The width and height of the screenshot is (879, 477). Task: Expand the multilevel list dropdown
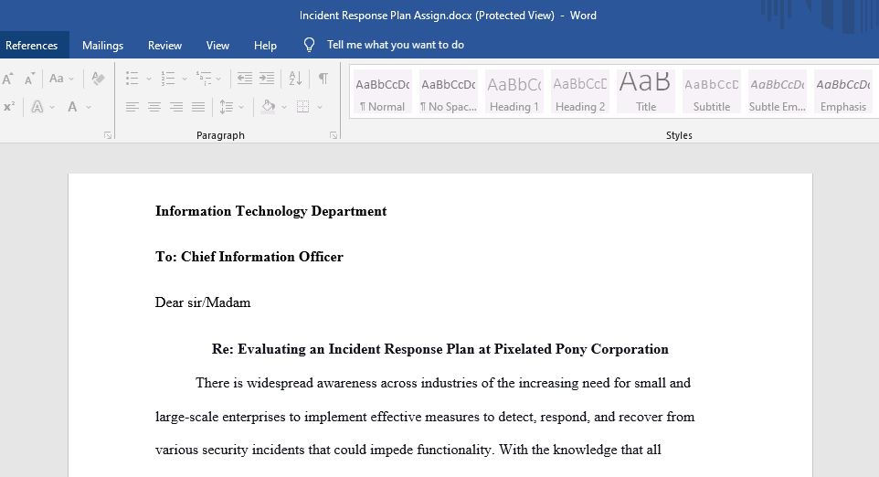click(x=218, y=79)
